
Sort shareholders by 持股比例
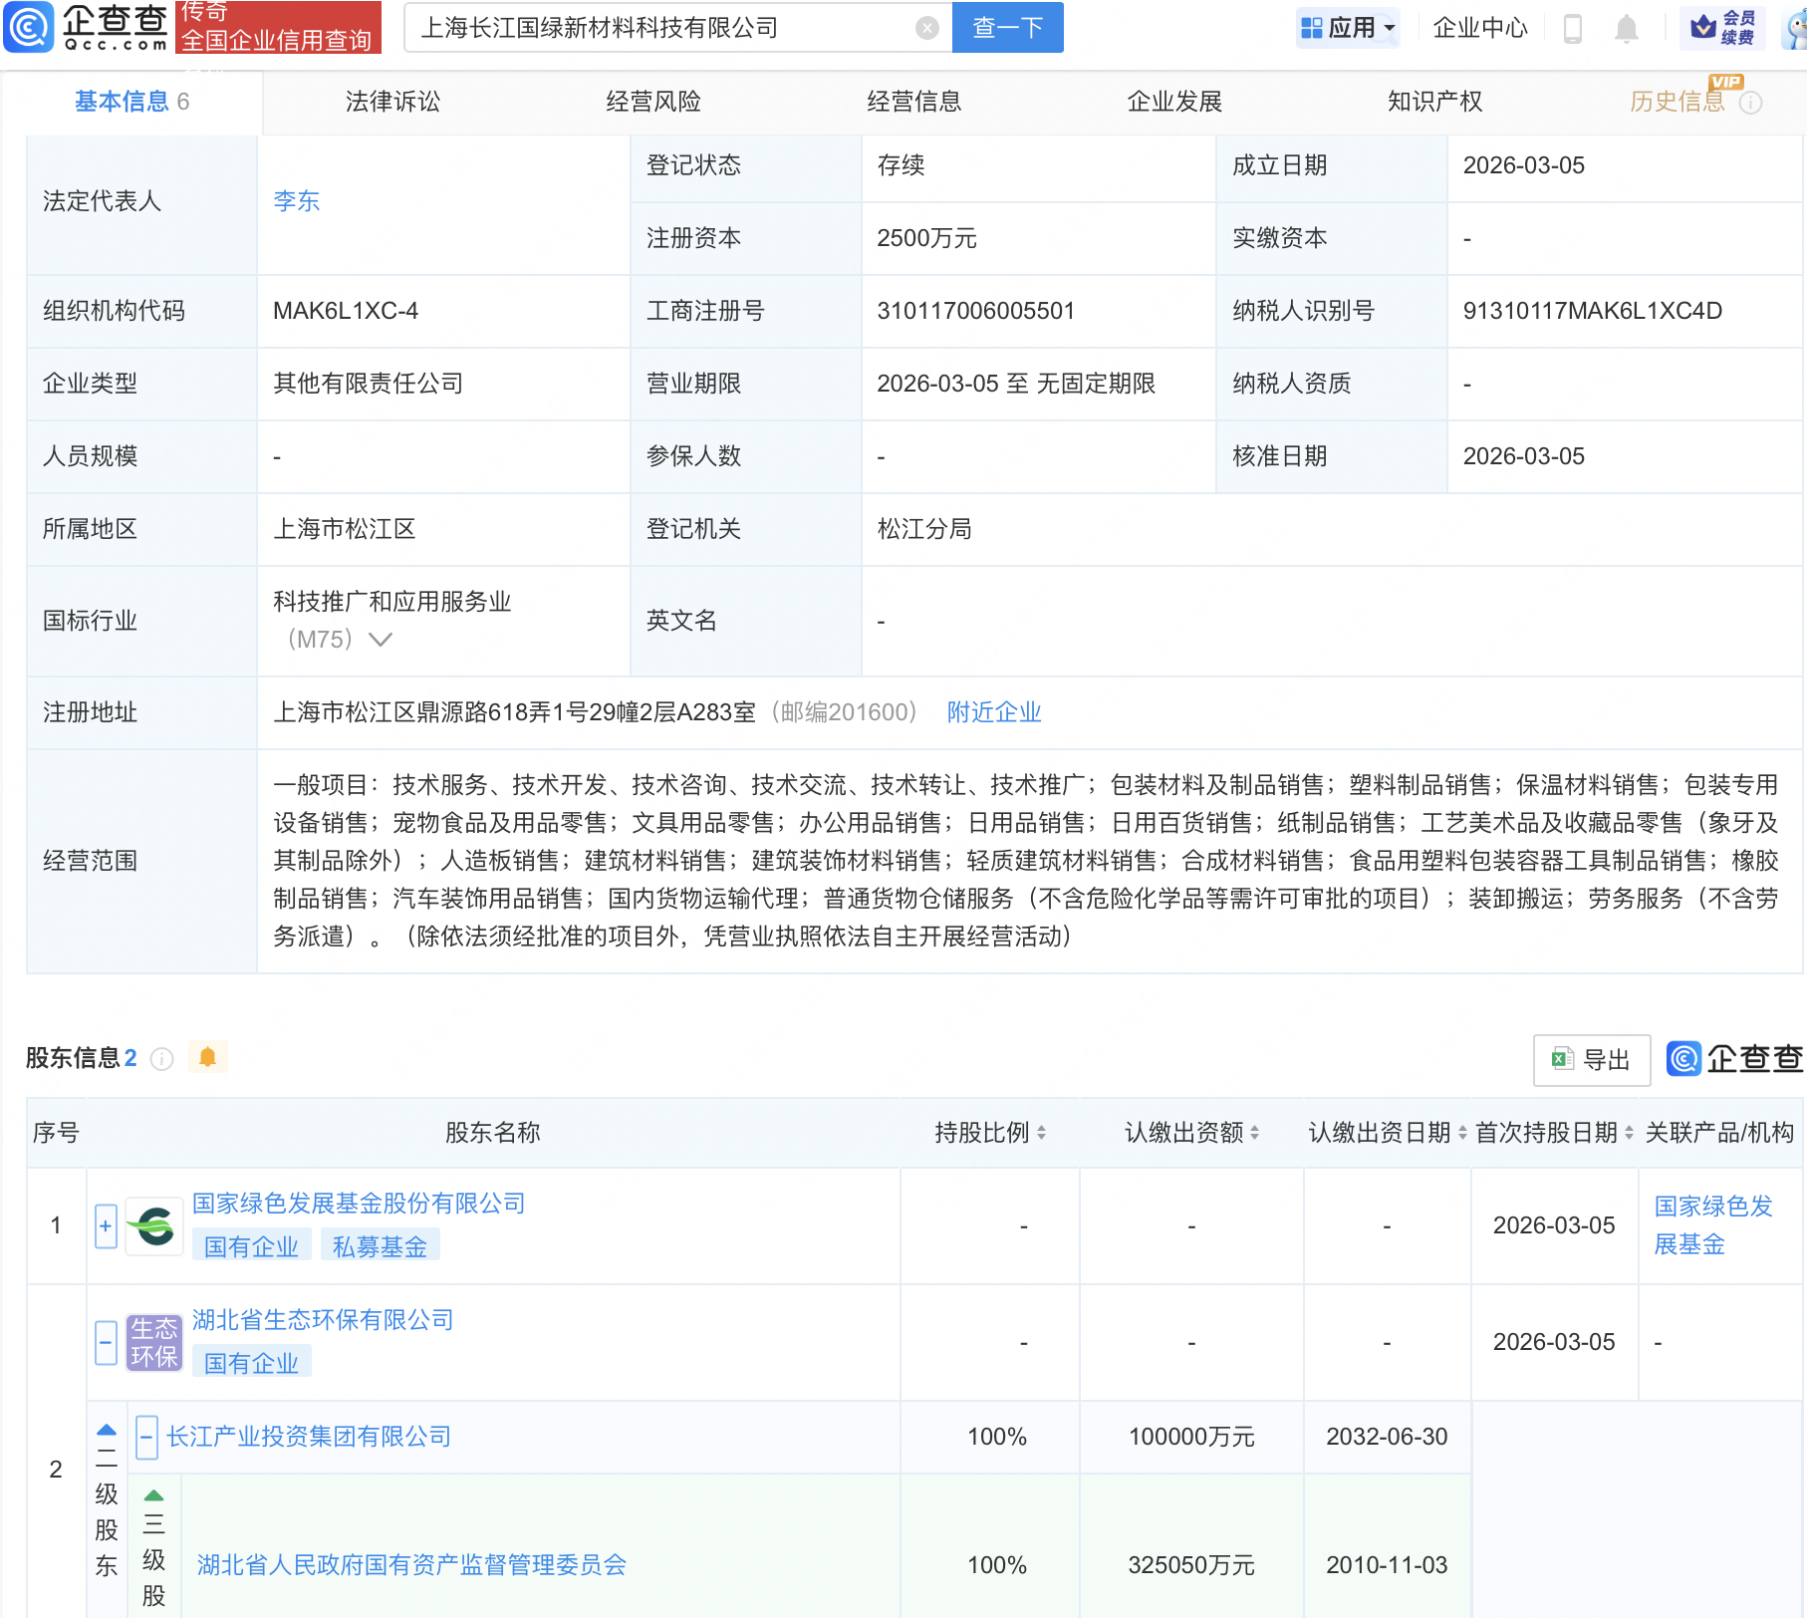point(1042,1133)
